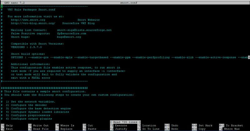Click the Location shortcut label
The width and height of the screenshot is (250, 131).
pos(149,125)
